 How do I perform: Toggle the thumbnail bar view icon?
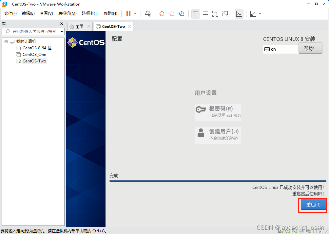click(x=205, y=14)
